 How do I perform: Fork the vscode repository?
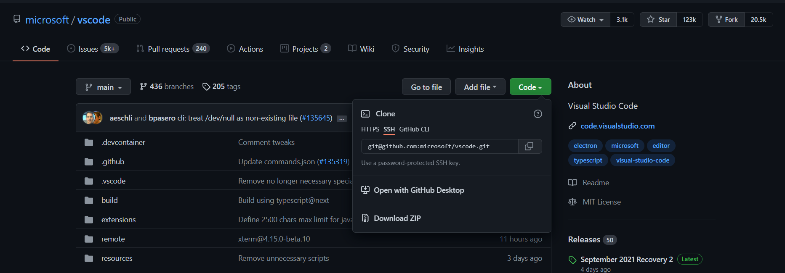(x=726, y=20)
